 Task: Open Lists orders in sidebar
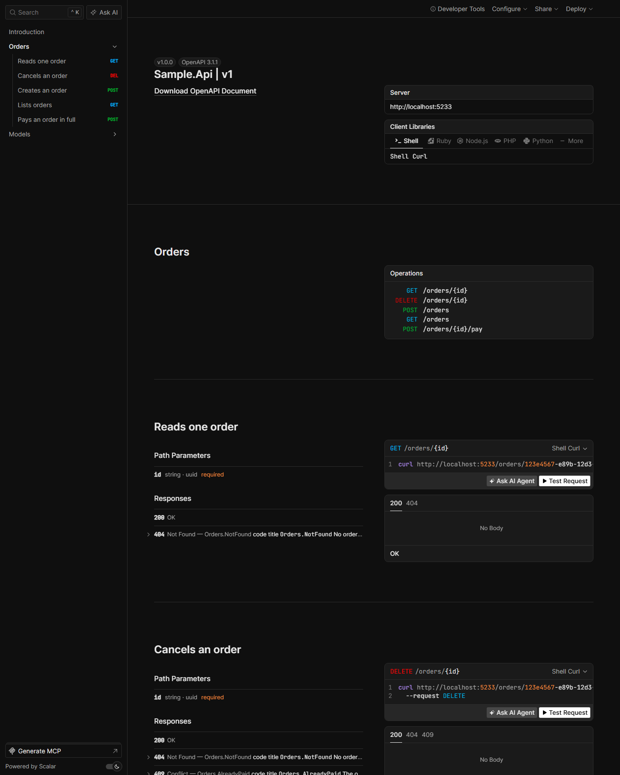[x=68, y=105]
